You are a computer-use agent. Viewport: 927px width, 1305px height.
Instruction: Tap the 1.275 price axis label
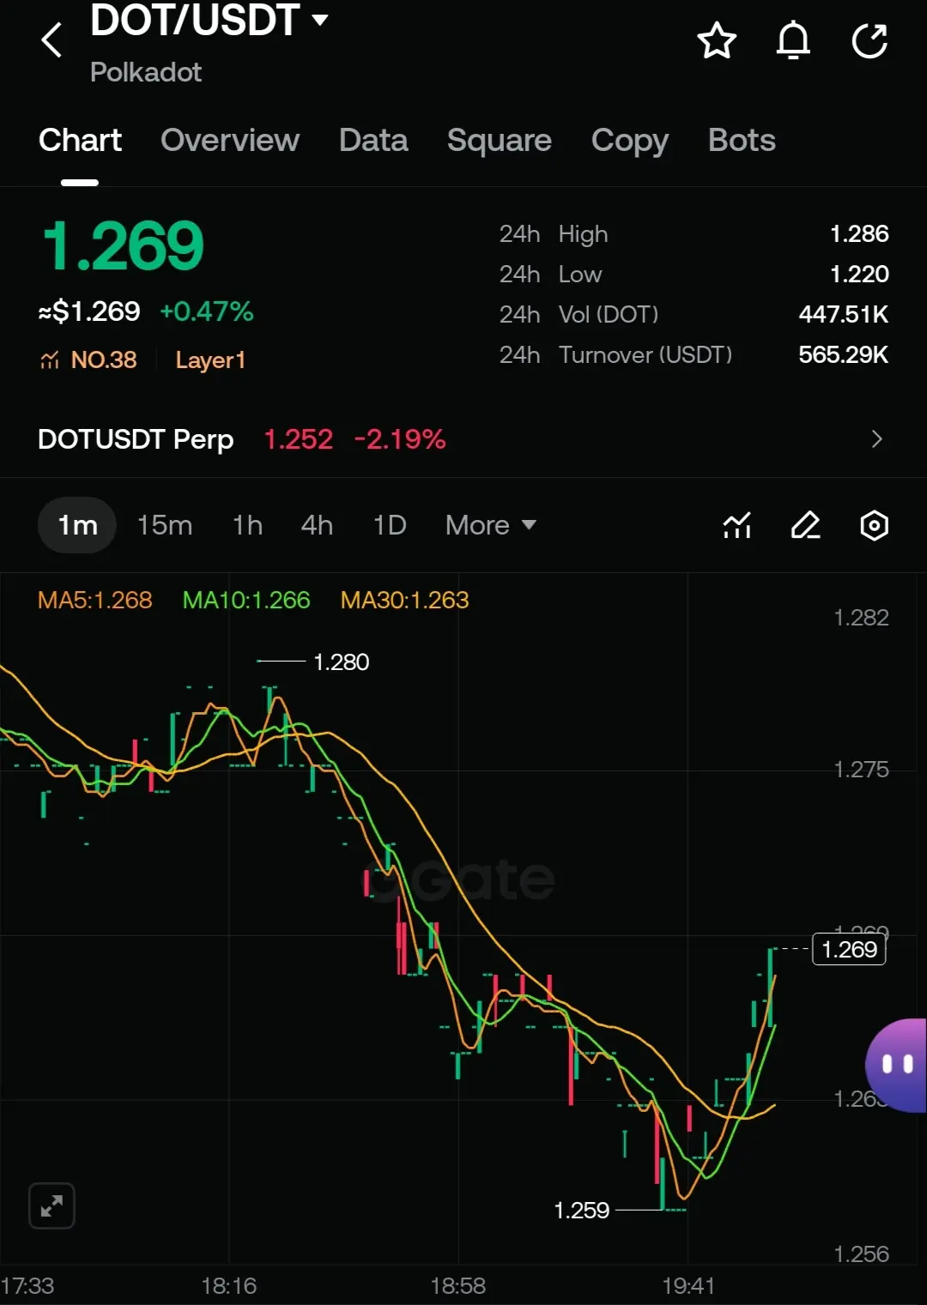click(862, 769)
